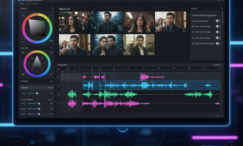Click the last slider handle under the Balance header
The height and width of the screenshot is (146, 243).
pyautogui.click(x=39, y=114)
